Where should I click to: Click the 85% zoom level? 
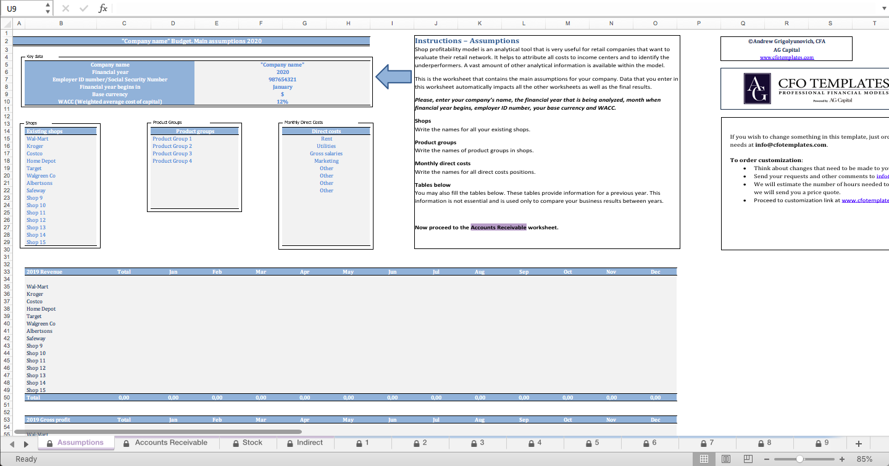pos(864,459)
